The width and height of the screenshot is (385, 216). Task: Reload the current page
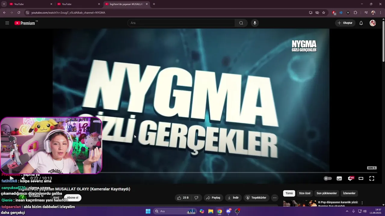pos(19,13)
